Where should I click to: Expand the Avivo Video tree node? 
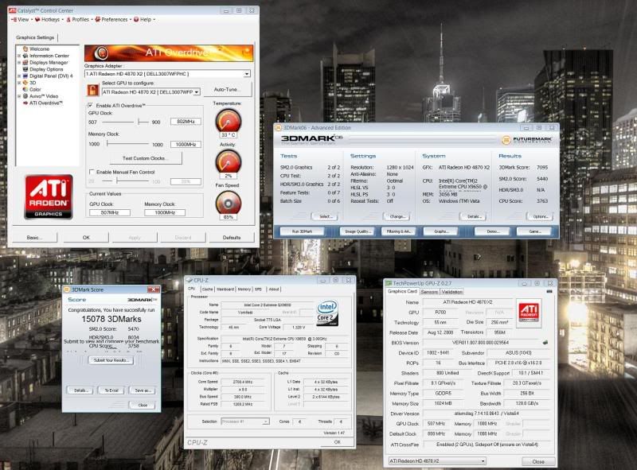pyautogui.click(x=19, y=96)
